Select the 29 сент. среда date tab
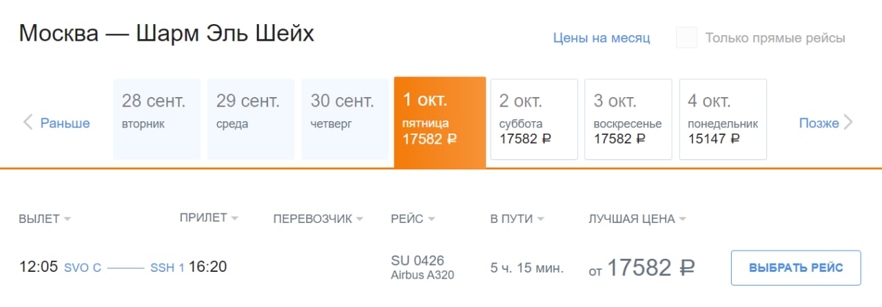Screen dimensions: 882x307 click(251, 120)
